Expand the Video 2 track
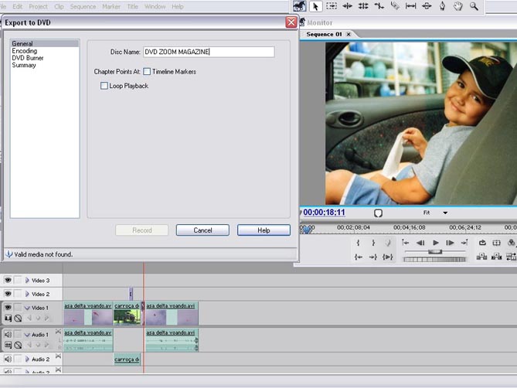 pyautogui.click(x=27, y=294)
